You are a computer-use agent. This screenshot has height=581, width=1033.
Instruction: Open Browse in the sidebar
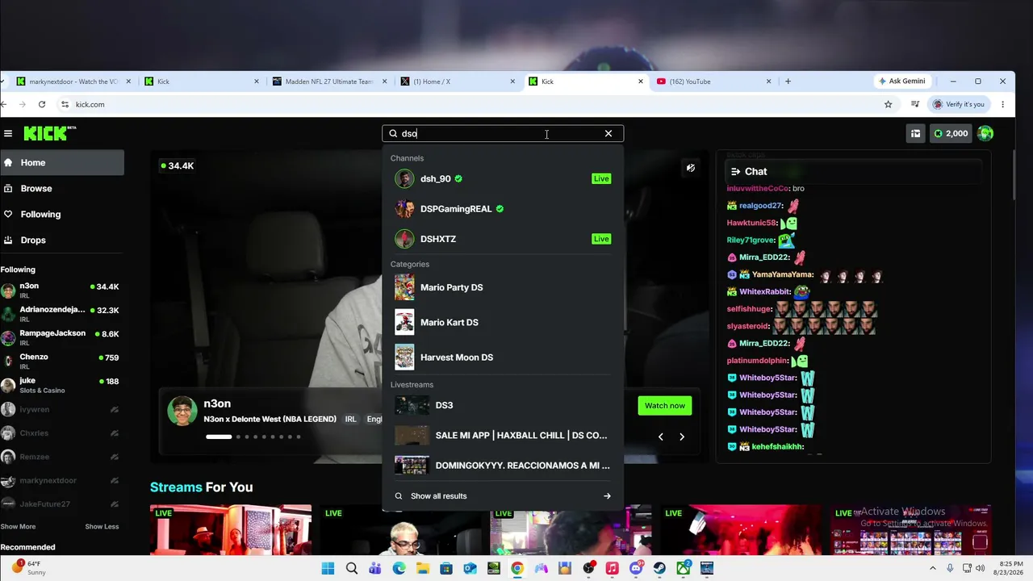62,188
